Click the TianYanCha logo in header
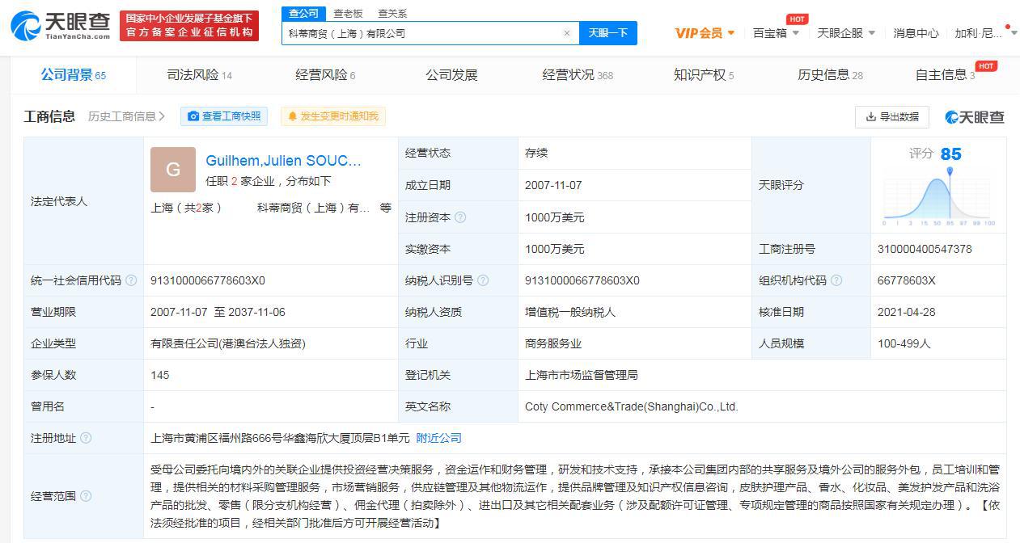1020x543 pixels. point(61,26)
